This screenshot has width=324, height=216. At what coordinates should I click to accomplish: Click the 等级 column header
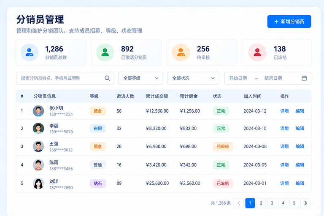coord(94,96)
